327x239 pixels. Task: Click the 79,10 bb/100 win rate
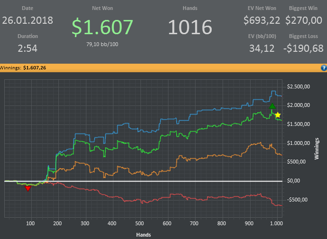102,44
